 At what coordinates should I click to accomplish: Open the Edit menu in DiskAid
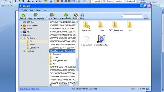[x=32, y=10]
